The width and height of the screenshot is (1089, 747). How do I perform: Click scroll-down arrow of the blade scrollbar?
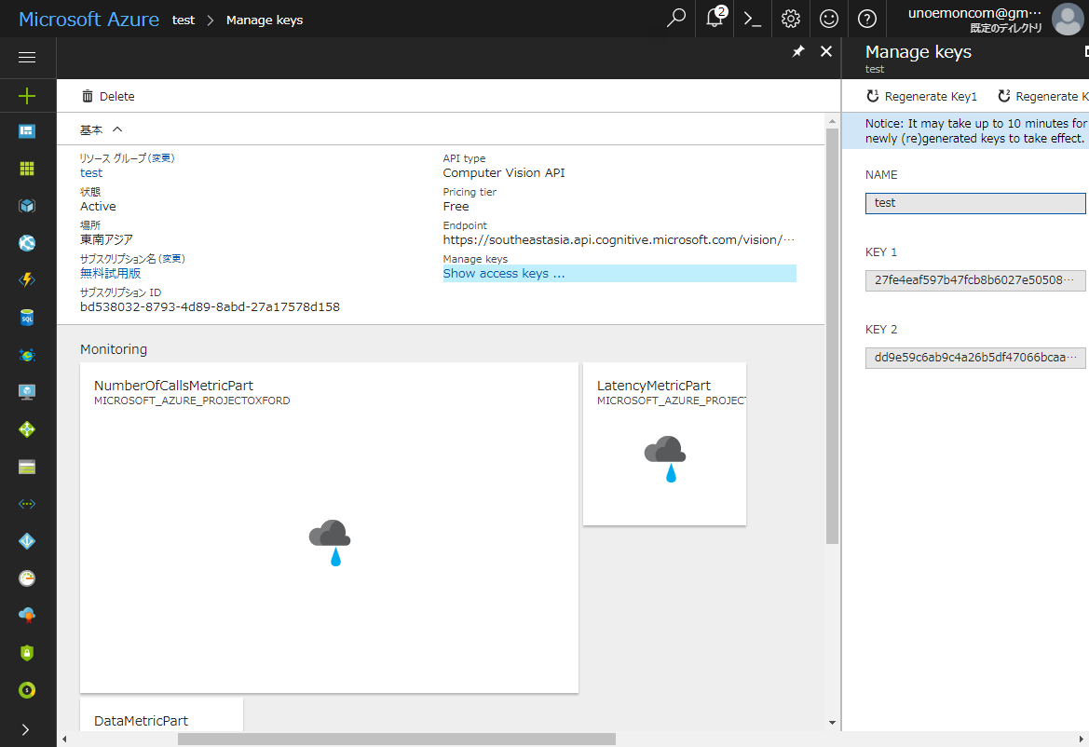coord(832,723)
